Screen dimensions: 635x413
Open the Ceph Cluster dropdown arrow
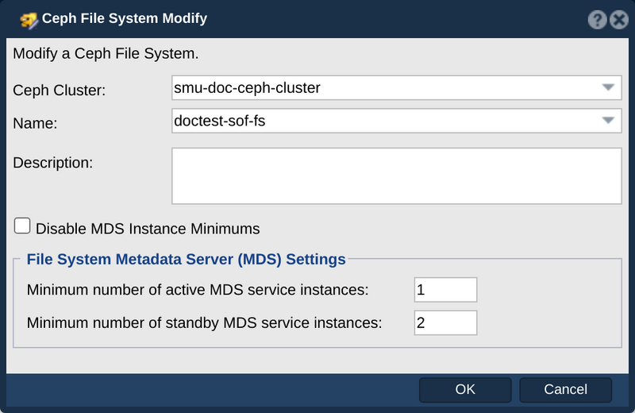tap(608, 87)
